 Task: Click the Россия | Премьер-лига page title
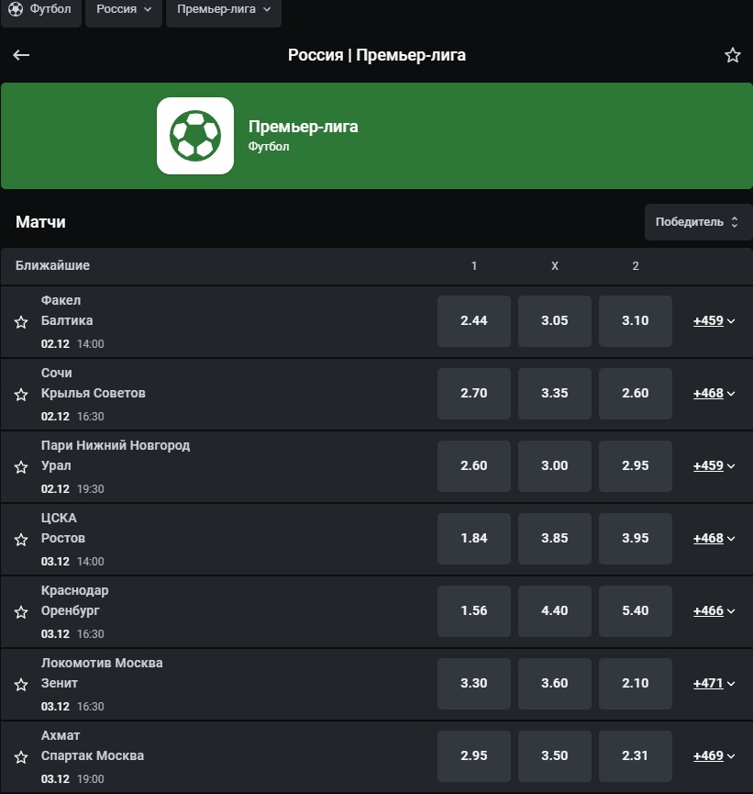point(376,55)
